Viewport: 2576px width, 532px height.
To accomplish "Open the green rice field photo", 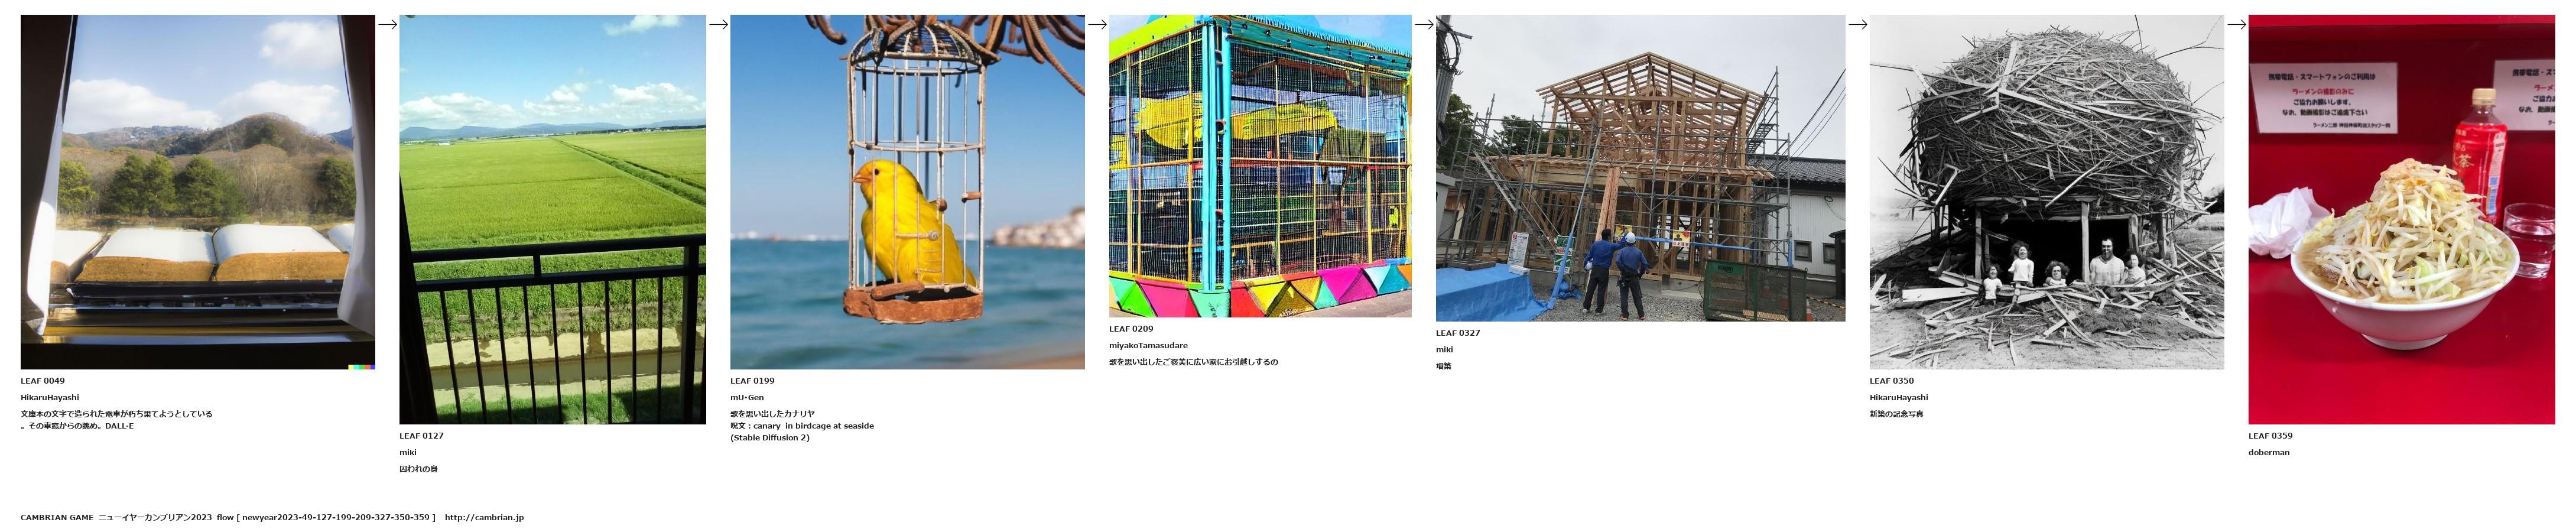I will 553,219.
